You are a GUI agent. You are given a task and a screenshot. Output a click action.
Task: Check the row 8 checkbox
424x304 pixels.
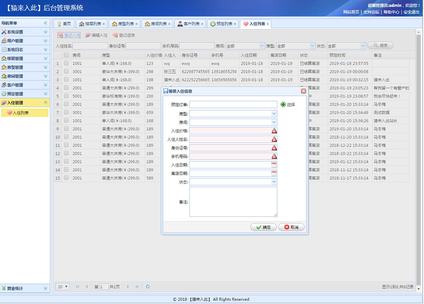(x=66, y=121)
